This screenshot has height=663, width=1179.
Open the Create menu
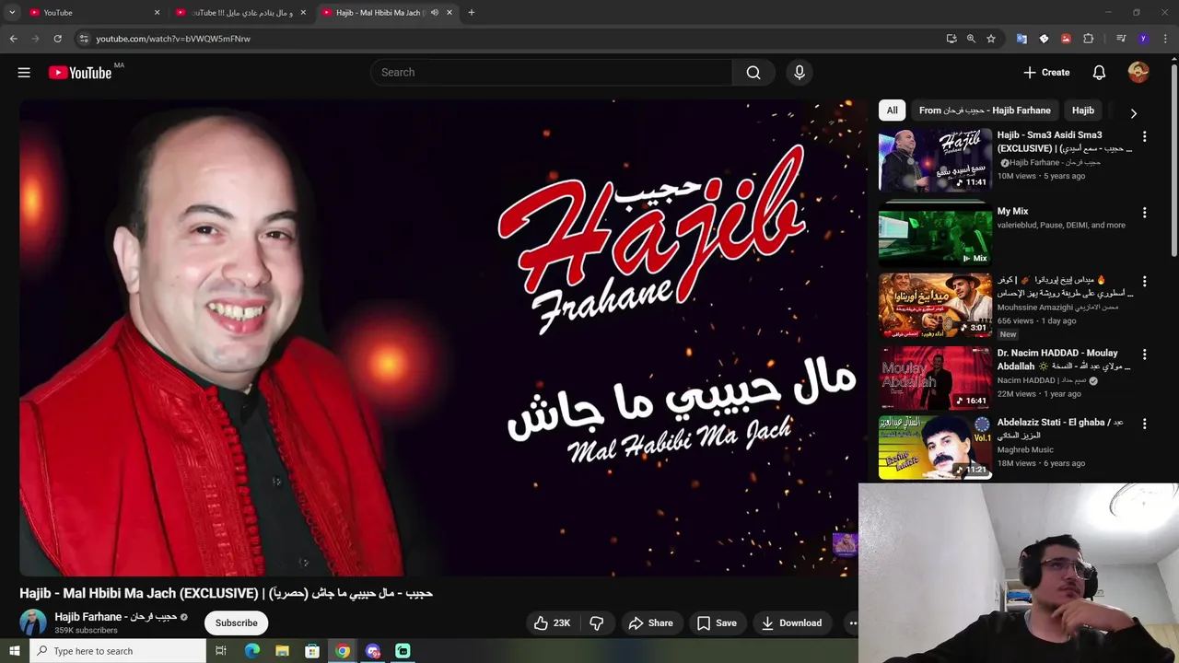(x=1046, y=72)
